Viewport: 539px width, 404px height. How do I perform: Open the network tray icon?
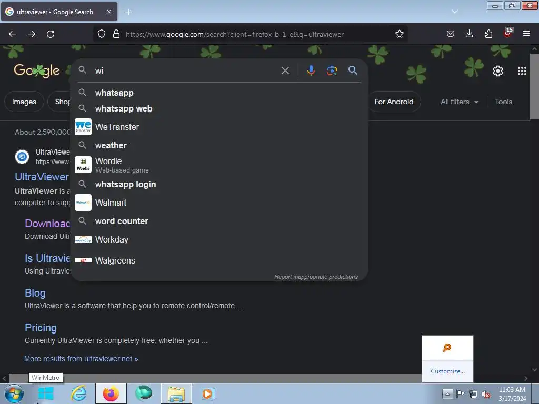473,394
